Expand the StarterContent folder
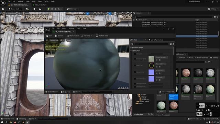 [x=136, y=102]
